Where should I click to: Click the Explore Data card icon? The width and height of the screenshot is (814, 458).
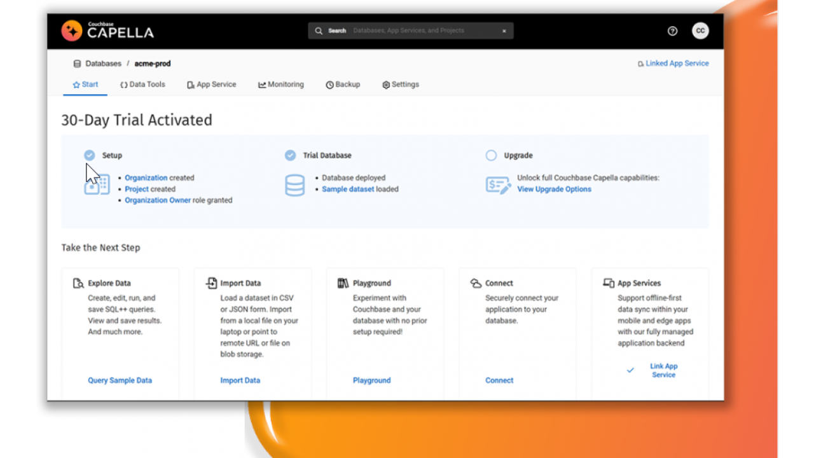(78, 283)
